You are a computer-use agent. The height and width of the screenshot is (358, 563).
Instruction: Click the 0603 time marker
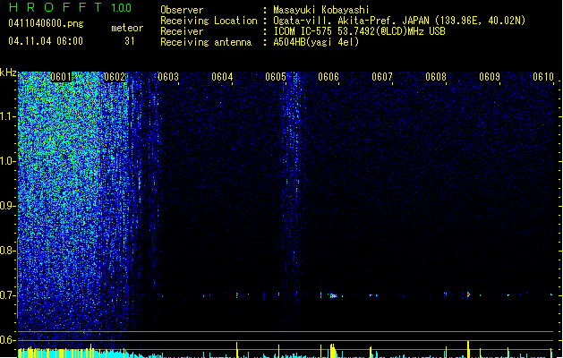pos(168,77)
